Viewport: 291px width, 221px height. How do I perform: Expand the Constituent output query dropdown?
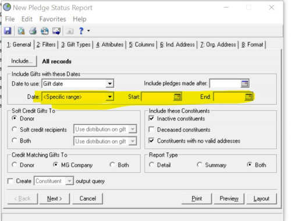[69, 181]
